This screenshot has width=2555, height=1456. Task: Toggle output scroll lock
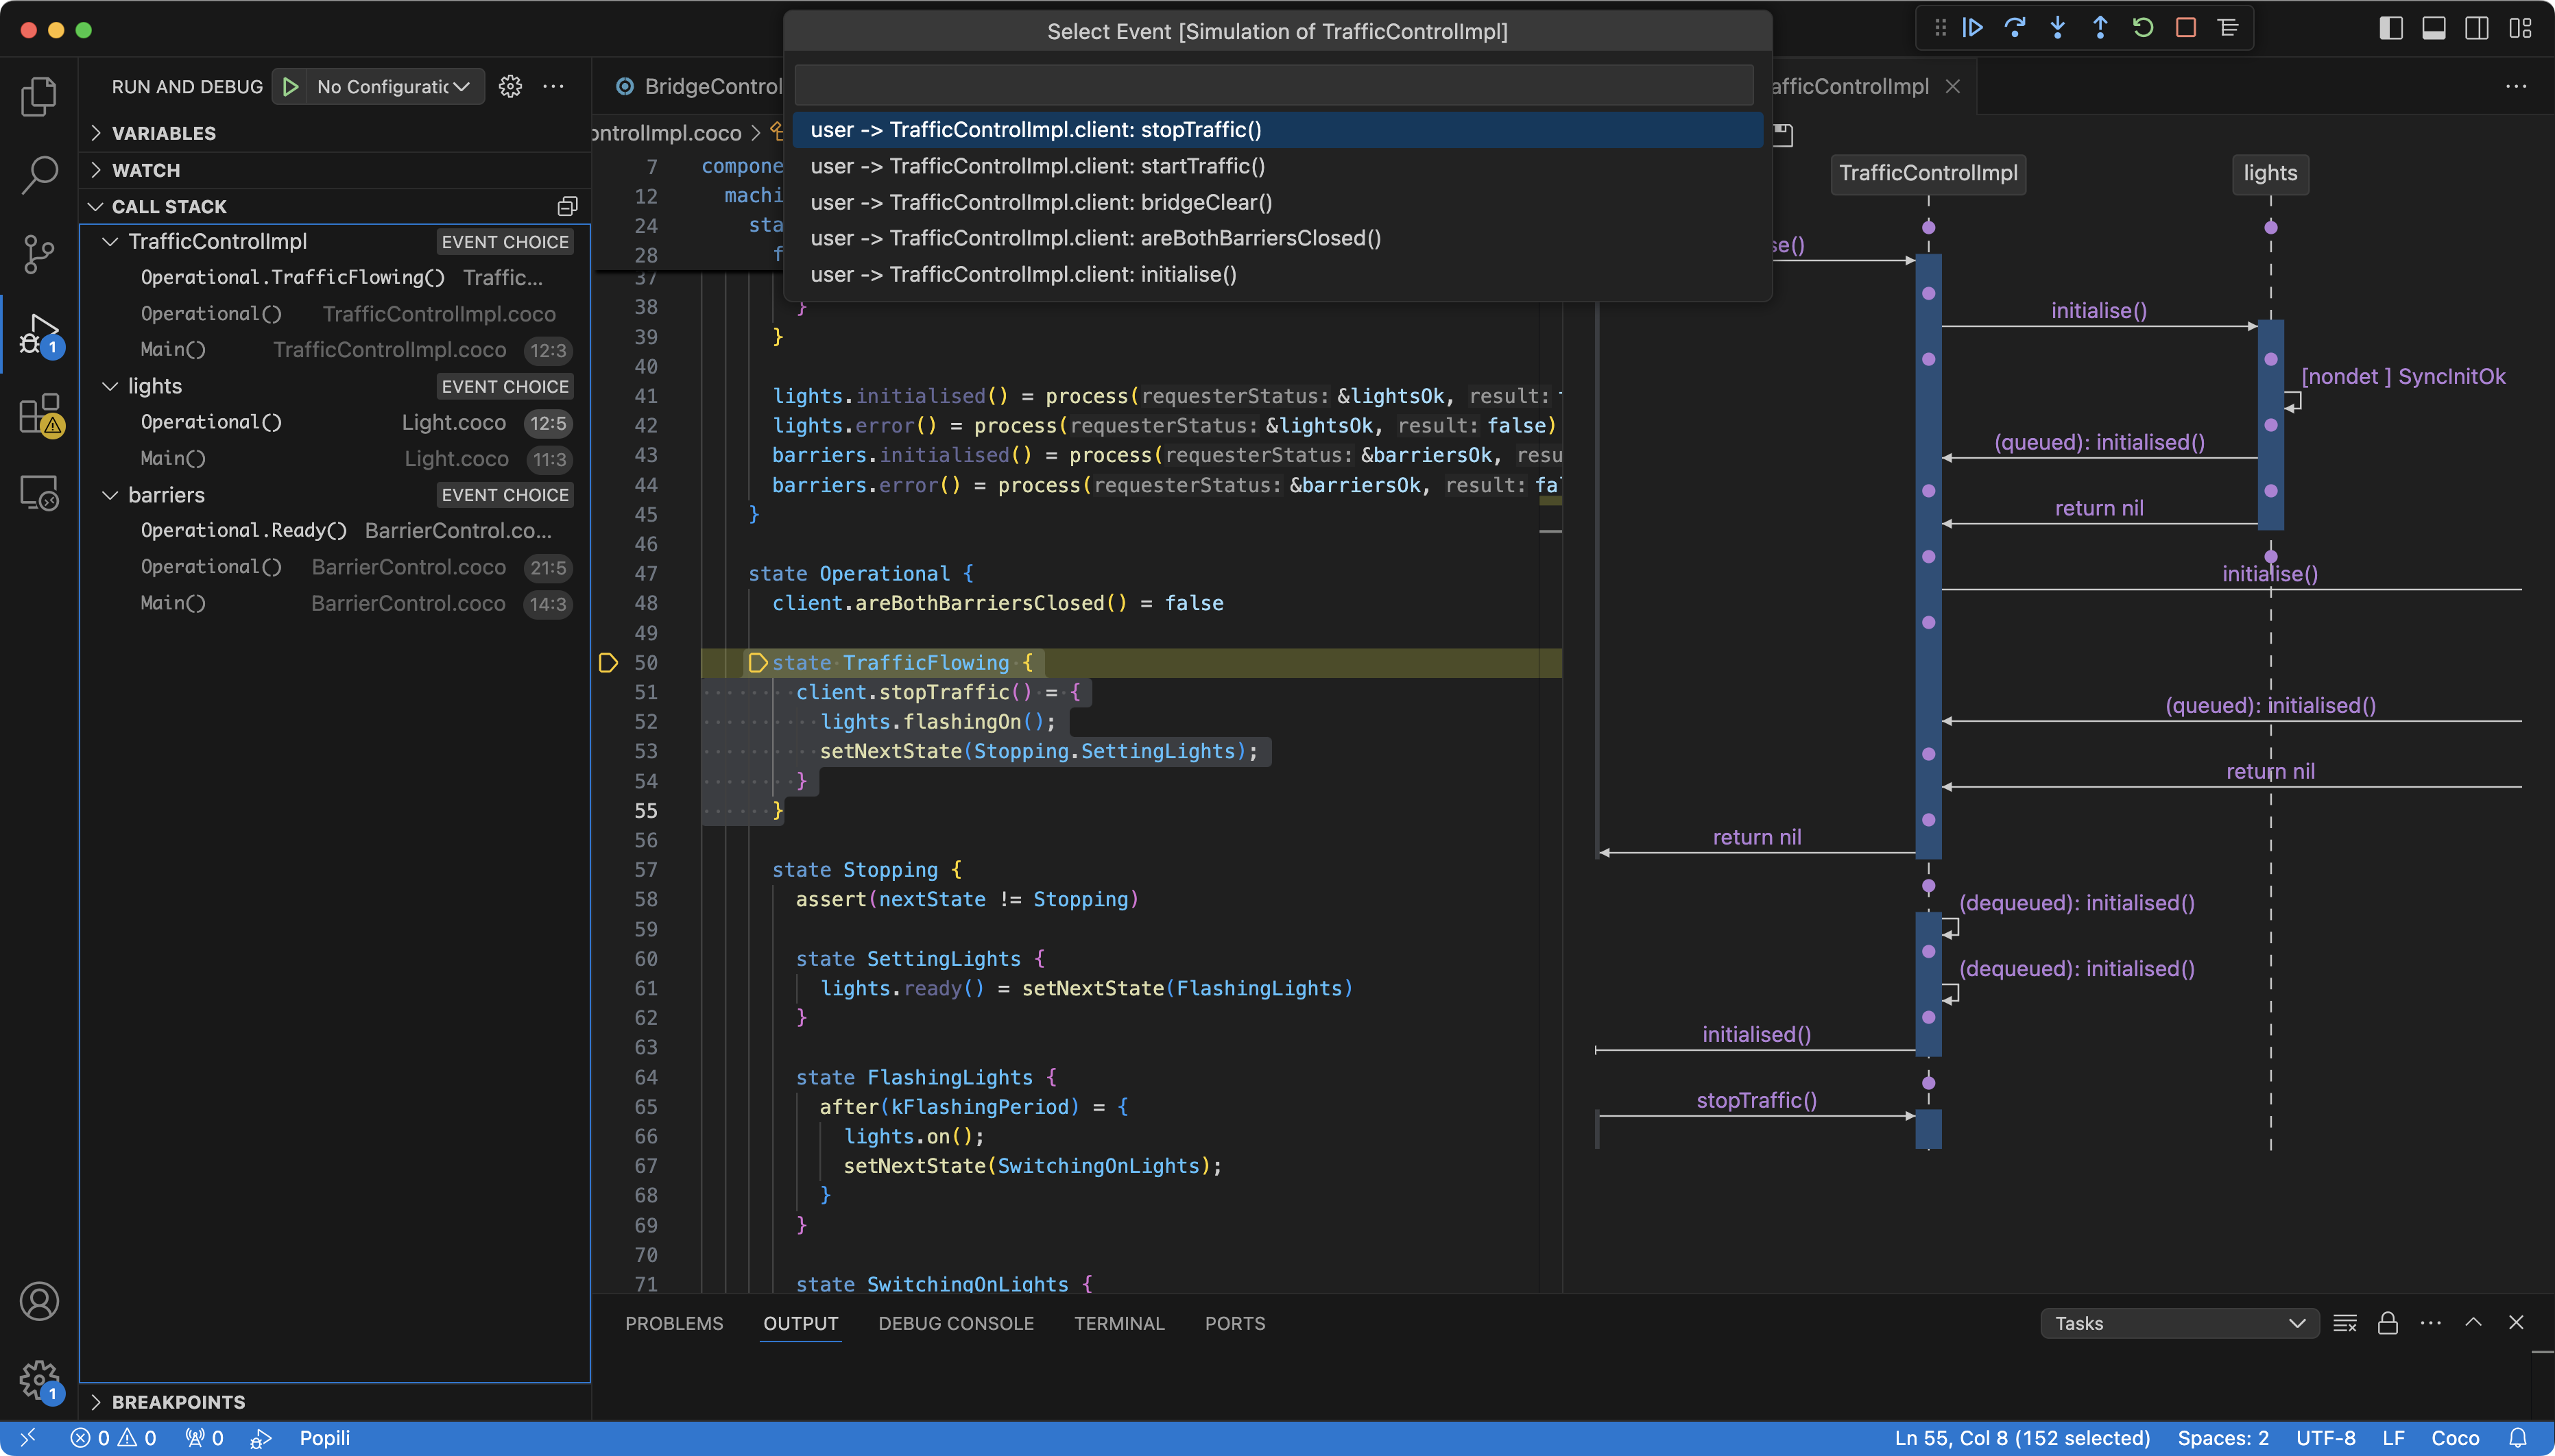(x=2388, y=1323)
